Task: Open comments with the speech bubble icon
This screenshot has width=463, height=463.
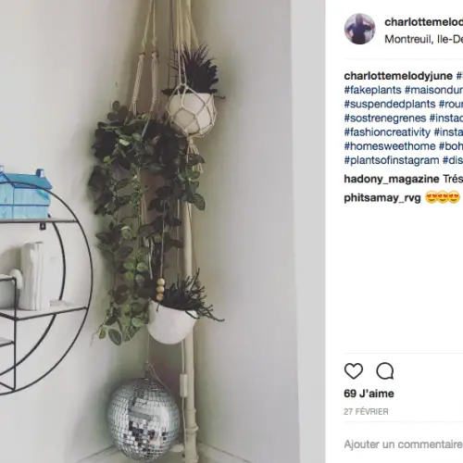Action: 385,371
